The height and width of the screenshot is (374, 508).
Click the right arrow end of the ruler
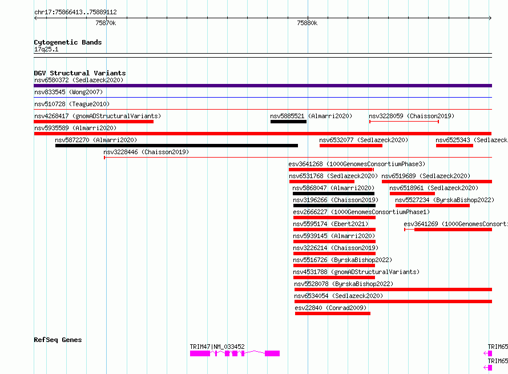[490, 18]
